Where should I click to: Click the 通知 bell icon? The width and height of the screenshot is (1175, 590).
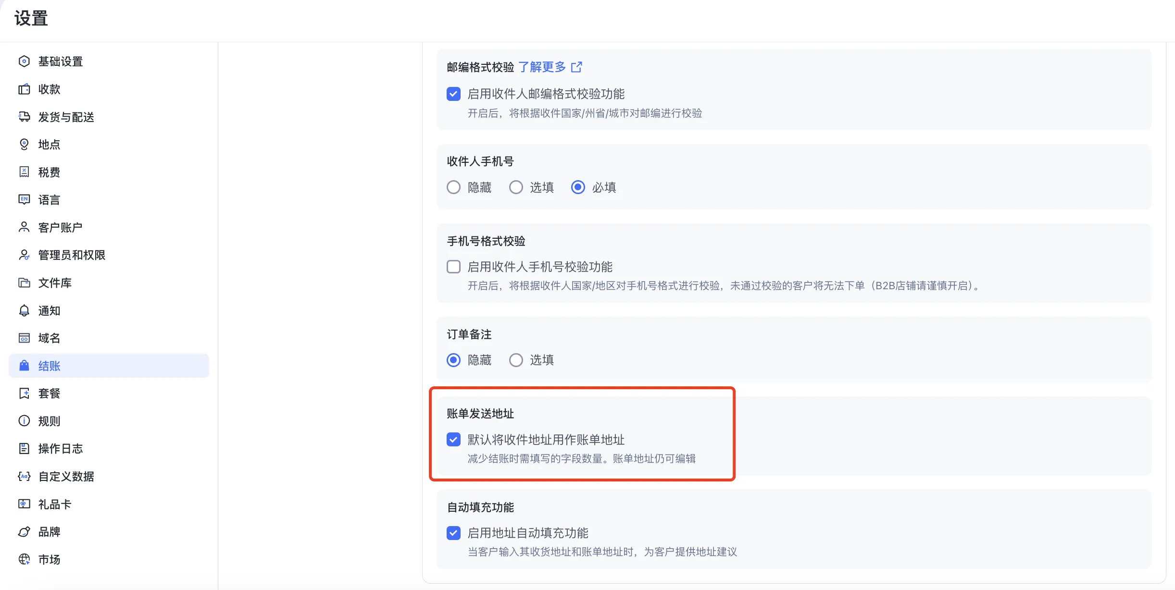coord(24,311)
